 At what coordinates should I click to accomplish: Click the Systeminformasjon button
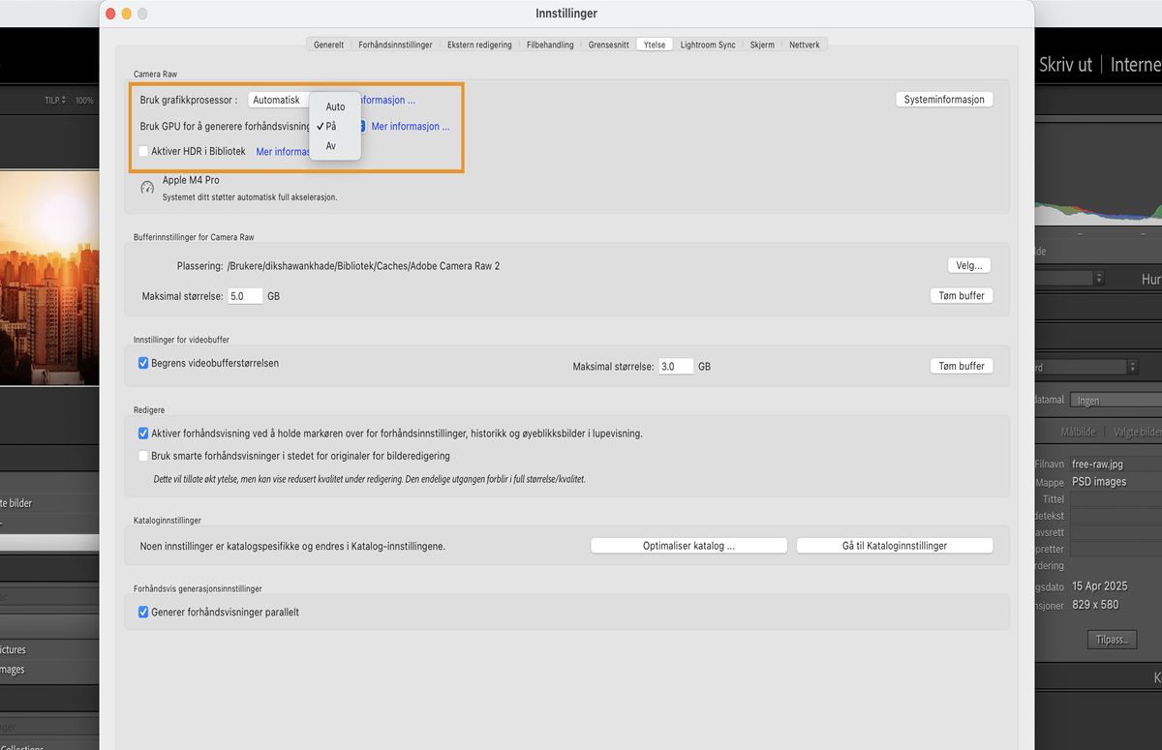(943, 99)
